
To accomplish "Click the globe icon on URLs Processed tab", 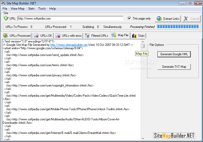I will pyautogui.click(x=5, y=35).
